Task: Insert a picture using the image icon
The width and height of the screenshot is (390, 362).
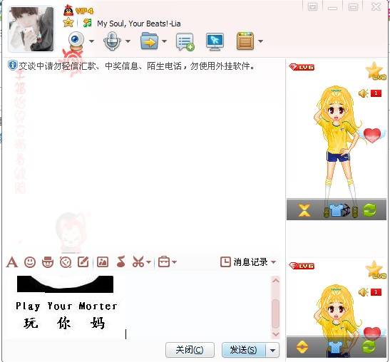Action: pyautogui.click(x=103, y=262)
